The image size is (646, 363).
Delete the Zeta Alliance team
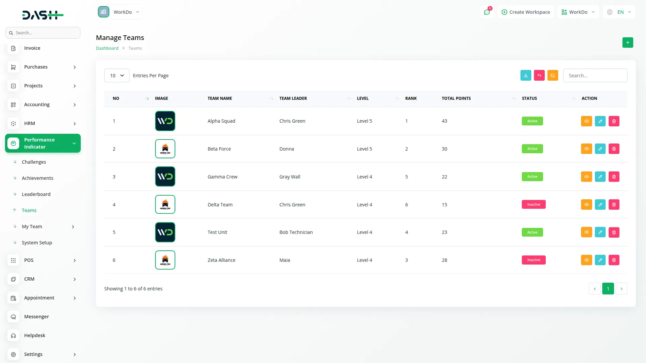[614, 260]
